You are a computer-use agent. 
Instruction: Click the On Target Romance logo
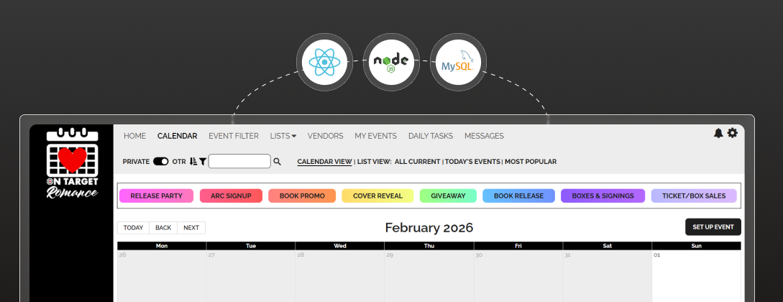[x=71, y=165]
